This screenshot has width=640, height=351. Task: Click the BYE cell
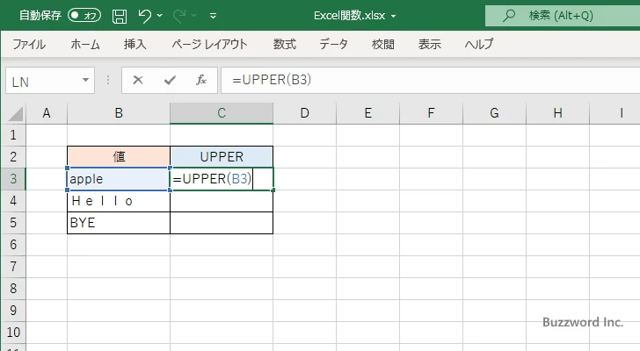click(119, 223)
